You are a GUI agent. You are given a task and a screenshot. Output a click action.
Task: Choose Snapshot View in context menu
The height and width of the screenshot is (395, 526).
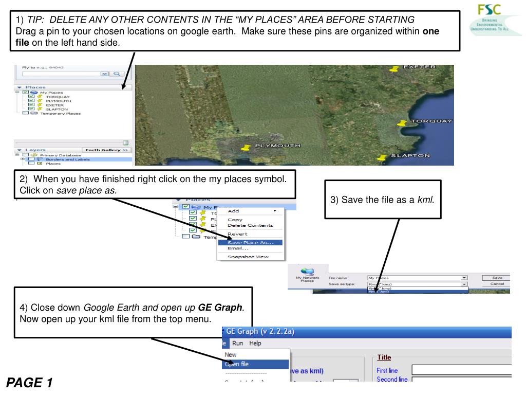pyautogui.click(x=251, y=257)
